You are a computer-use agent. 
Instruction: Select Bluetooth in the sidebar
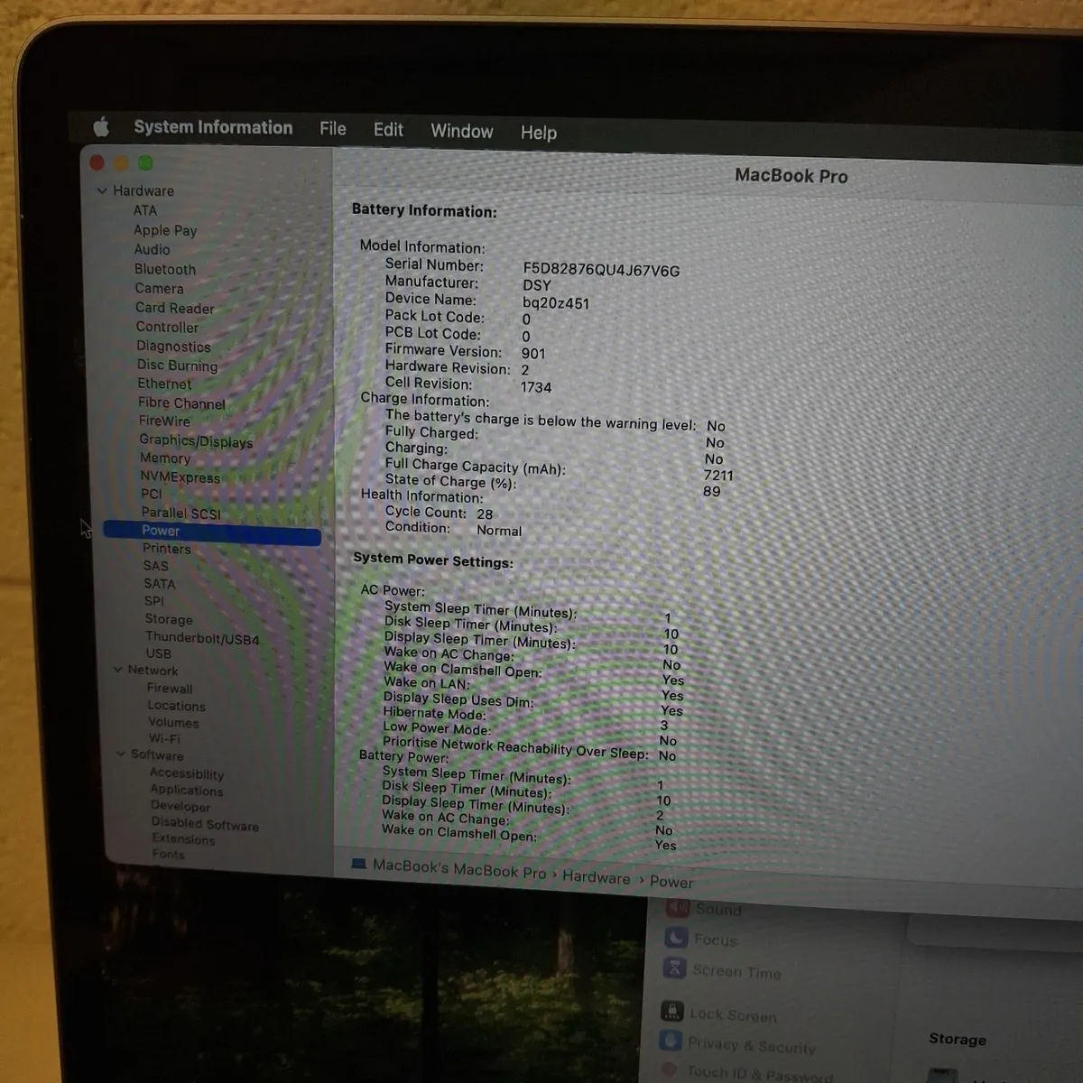[x=165, y=269]
